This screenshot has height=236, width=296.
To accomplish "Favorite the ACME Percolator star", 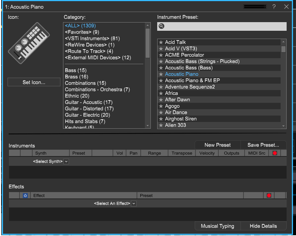I will coord(161,55).
